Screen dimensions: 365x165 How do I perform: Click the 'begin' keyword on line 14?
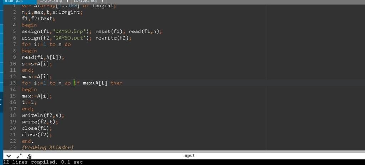(x=29, y=89)
